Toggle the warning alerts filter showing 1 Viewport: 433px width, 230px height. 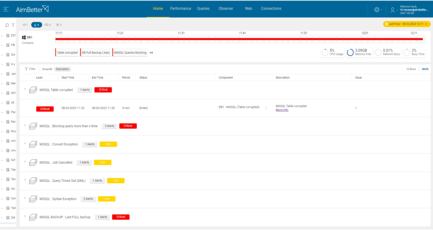pos(36,25)
